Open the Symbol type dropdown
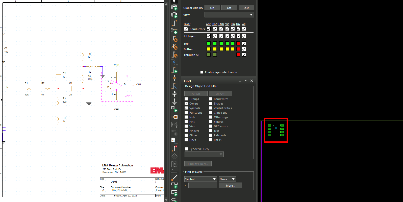Viewport: 403px width, 202px height. click(x=201, y=179)
